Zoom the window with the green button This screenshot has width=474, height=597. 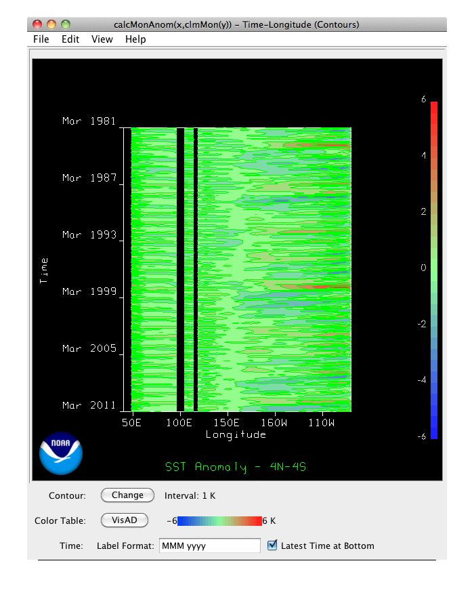(x=66, y=24)
